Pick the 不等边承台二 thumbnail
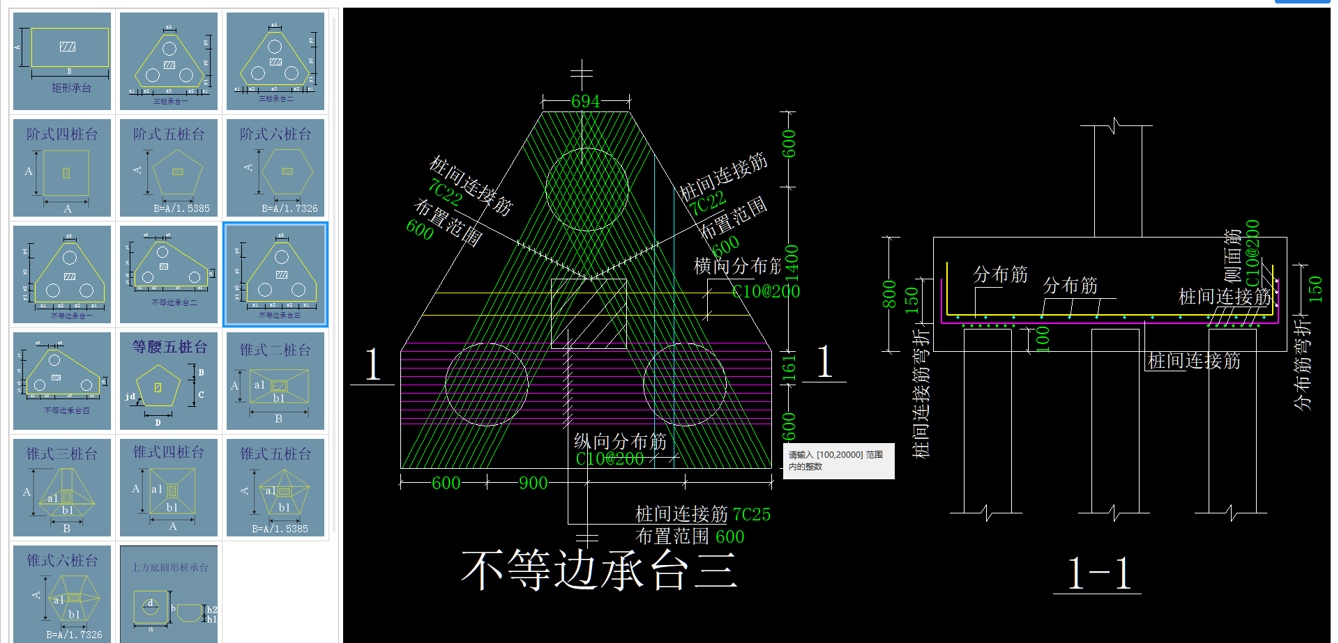This screenshot has height=643, width=1339. 169,274
